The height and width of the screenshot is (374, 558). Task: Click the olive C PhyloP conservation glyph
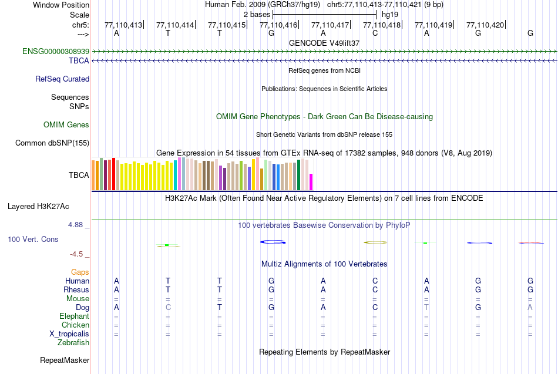click(x=375, y=242)
